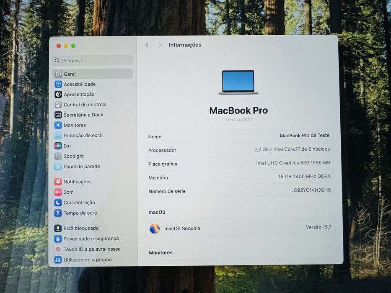391x293 pixels.
Task: Select the Spotlight label in sidebar
Action: coord(74,156)
